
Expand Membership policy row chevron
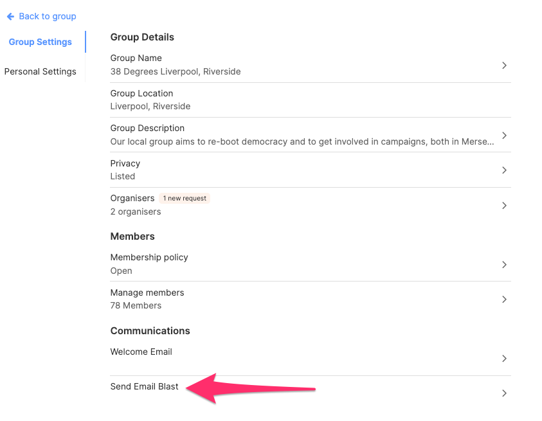(x=504, y=264)
